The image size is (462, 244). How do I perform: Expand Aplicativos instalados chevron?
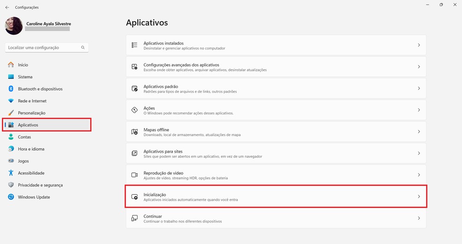click(x=419, y=45)
